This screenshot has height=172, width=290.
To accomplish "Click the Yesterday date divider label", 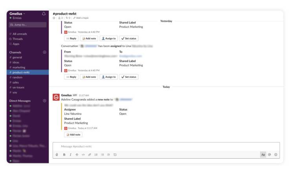I will 166,21.
